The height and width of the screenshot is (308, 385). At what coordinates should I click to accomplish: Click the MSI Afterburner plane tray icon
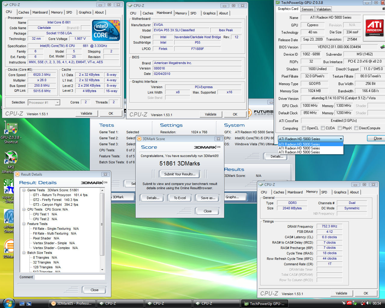344,303
